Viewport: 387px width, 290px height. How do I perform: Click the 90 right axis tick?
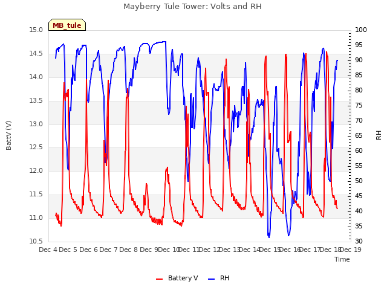359,60
